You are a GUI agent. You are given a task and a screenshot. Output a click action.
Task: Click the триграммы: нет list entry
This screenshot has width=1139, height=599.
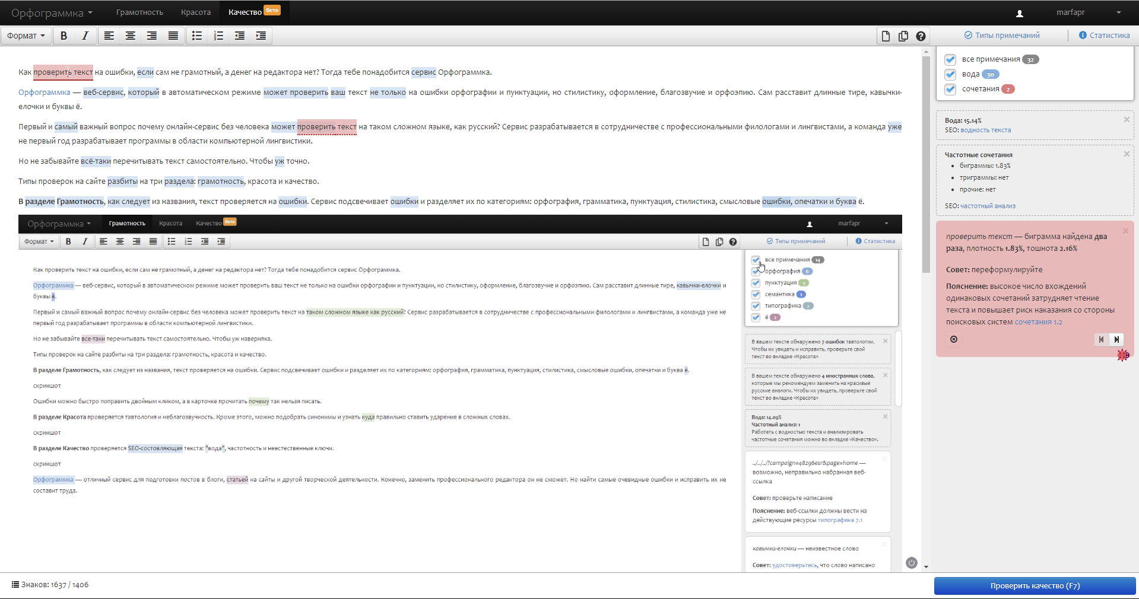pyautogui.click(x=984, y=178)
